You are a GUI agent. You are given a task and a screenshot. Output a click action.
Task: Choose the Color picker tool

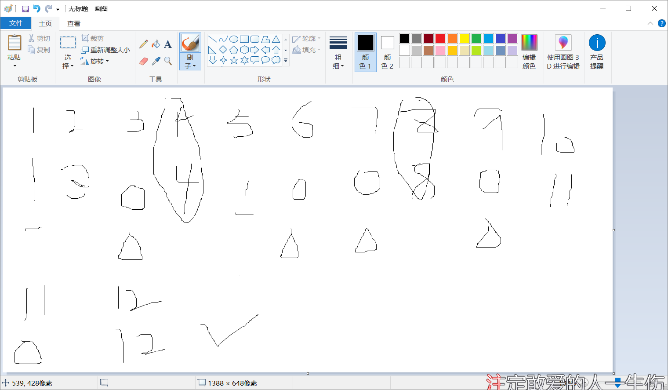(x=156, y=61)
